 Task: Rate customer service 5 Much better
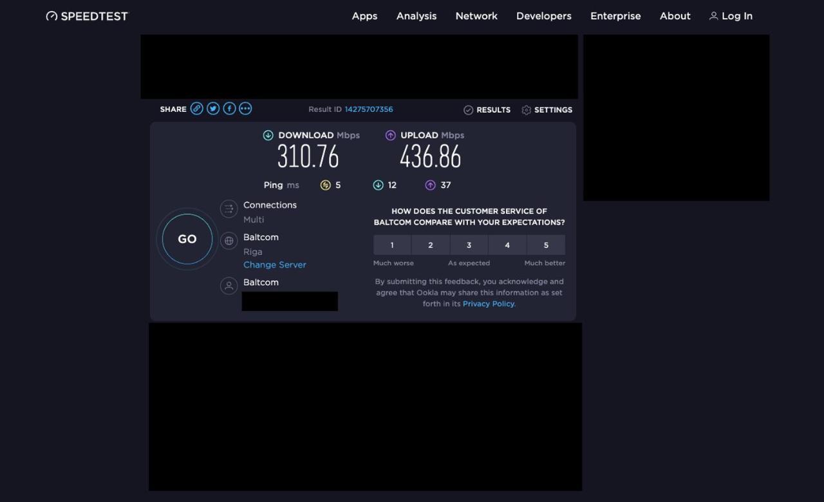point(546,245)
